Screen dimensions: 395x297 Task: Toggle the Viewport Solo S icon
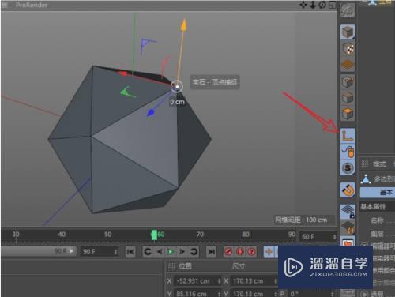pyautogui.click(x=348, y=167)
